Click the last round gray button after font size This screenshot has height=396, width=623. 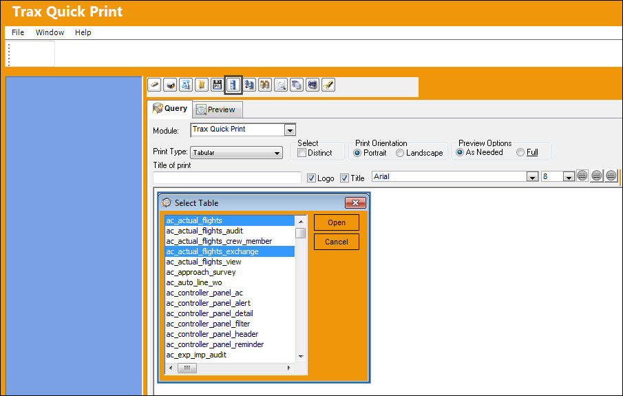(x=611, y=176)
